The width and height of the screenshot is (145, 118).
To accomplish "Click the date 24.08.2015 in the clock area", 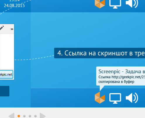I will pyautogui.click(x=14, y=6).
